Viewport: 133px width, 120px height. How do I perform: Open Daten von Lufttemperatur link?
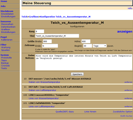click(x=42, y=90)
